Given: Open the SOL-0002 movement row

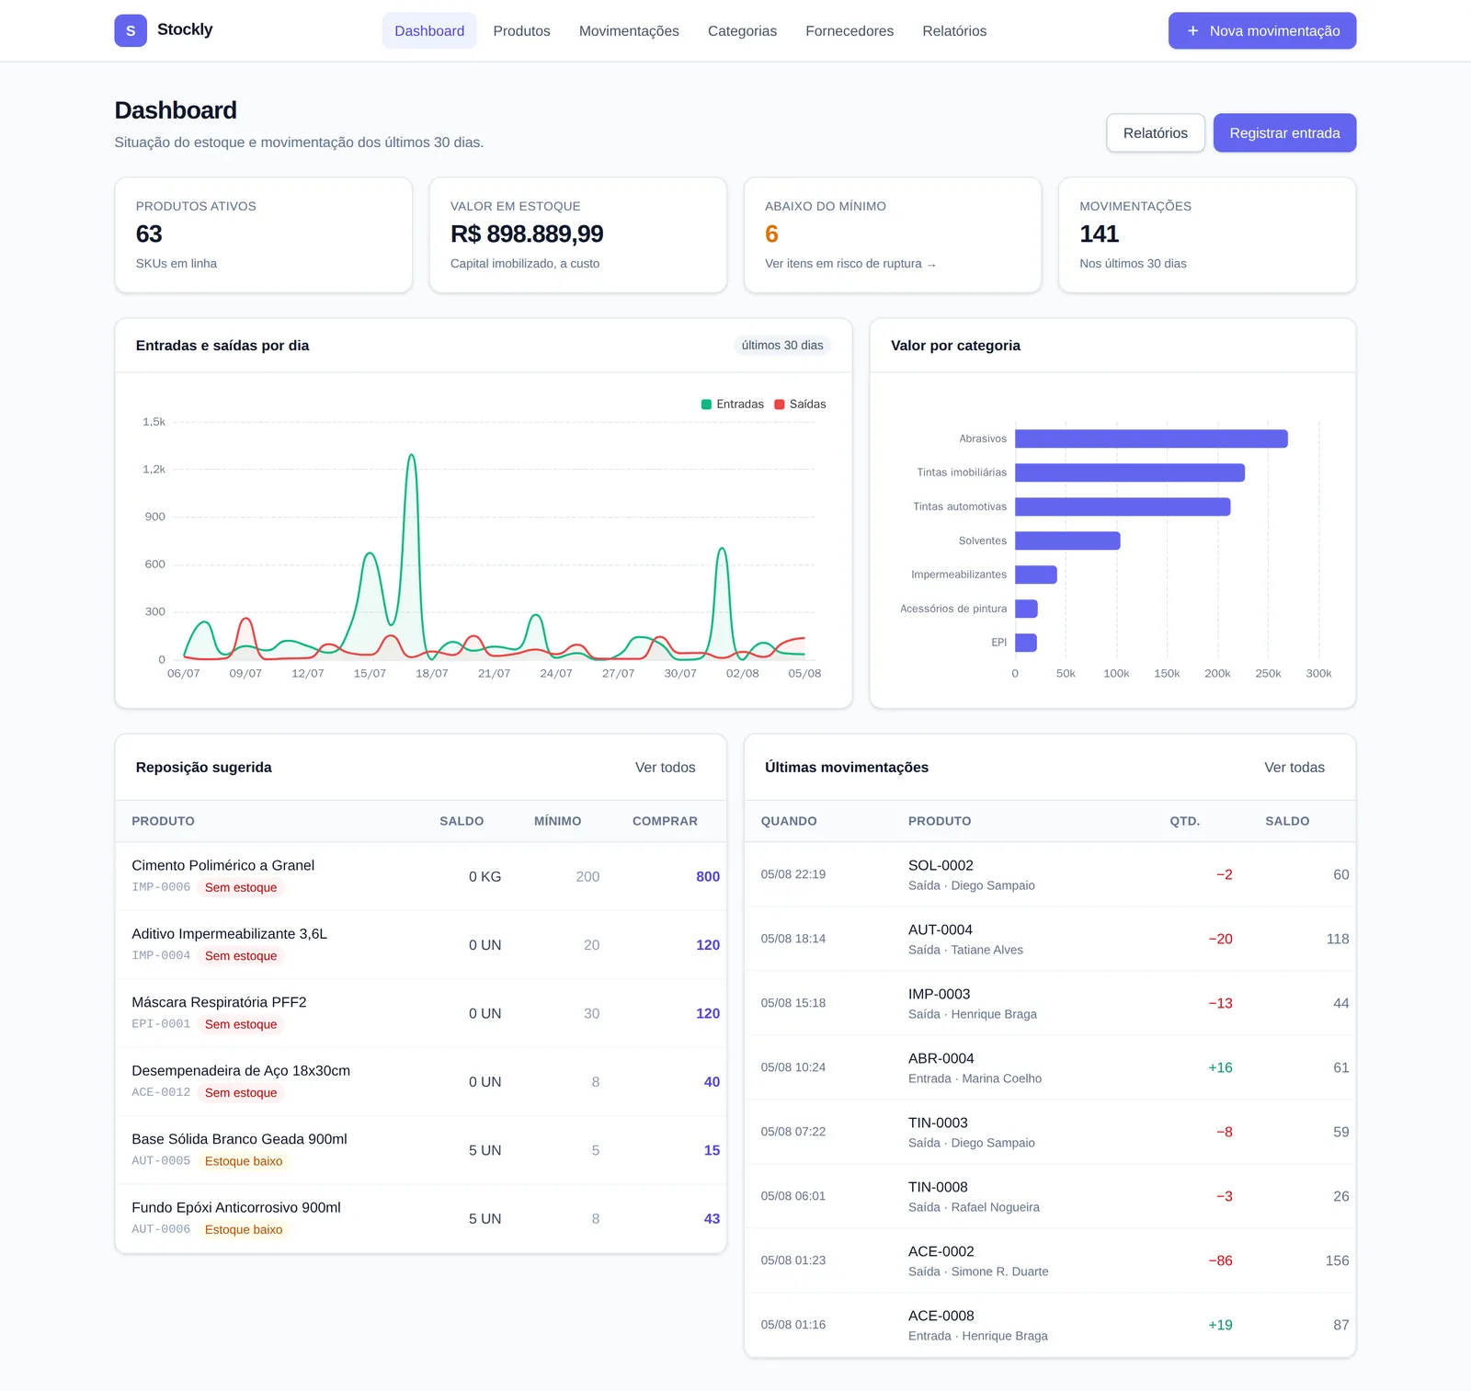Looking at the screenshot, I should pyautogui.click(x=1050, y=874).
